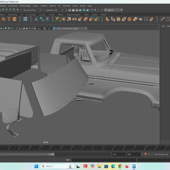Toggle Make Live magnet icon
This screenshot has width=170, height=170.
pyautogui.click(x=18, y=10)
